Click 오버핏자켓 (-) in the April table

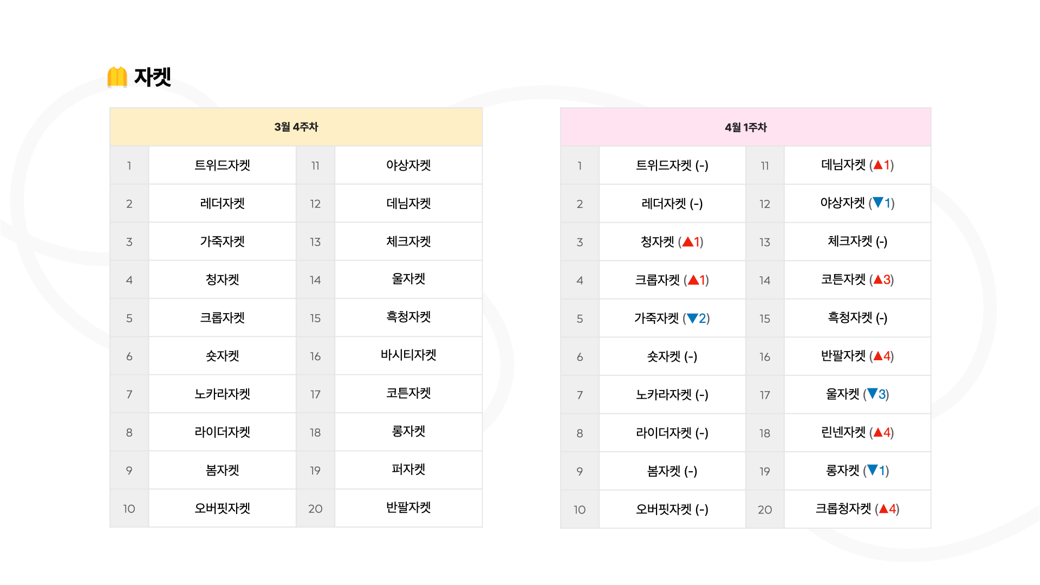point(672,509)
